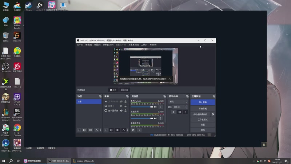Click Filters button next to Properties
This screenshot has height=164, width=291.
point(124,90)
